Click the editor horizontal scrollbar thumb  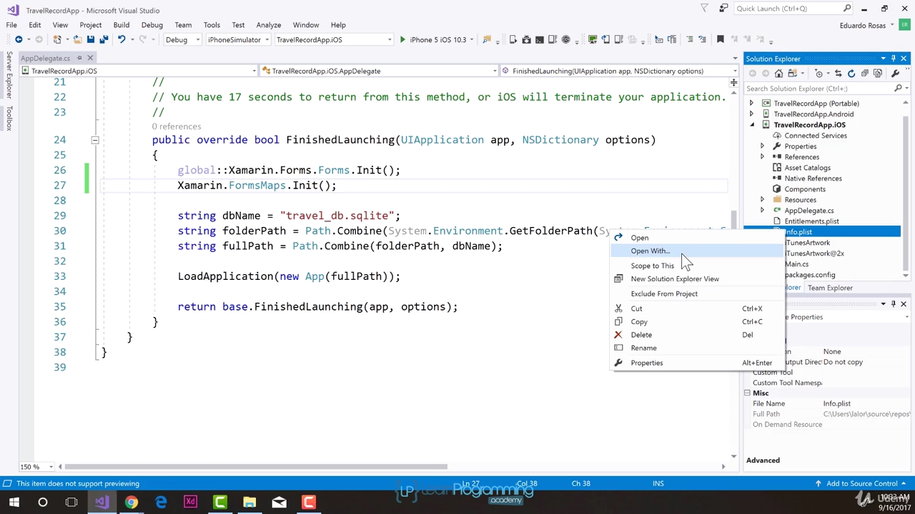coord(257,467)
